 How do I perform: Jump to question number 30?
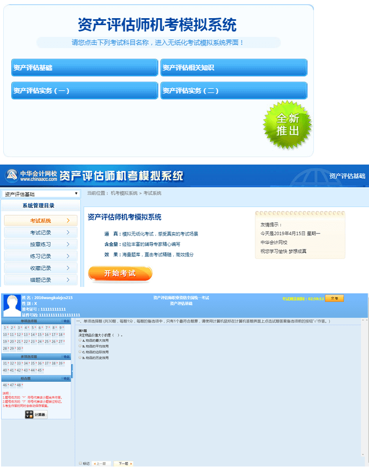click(20, 348)
